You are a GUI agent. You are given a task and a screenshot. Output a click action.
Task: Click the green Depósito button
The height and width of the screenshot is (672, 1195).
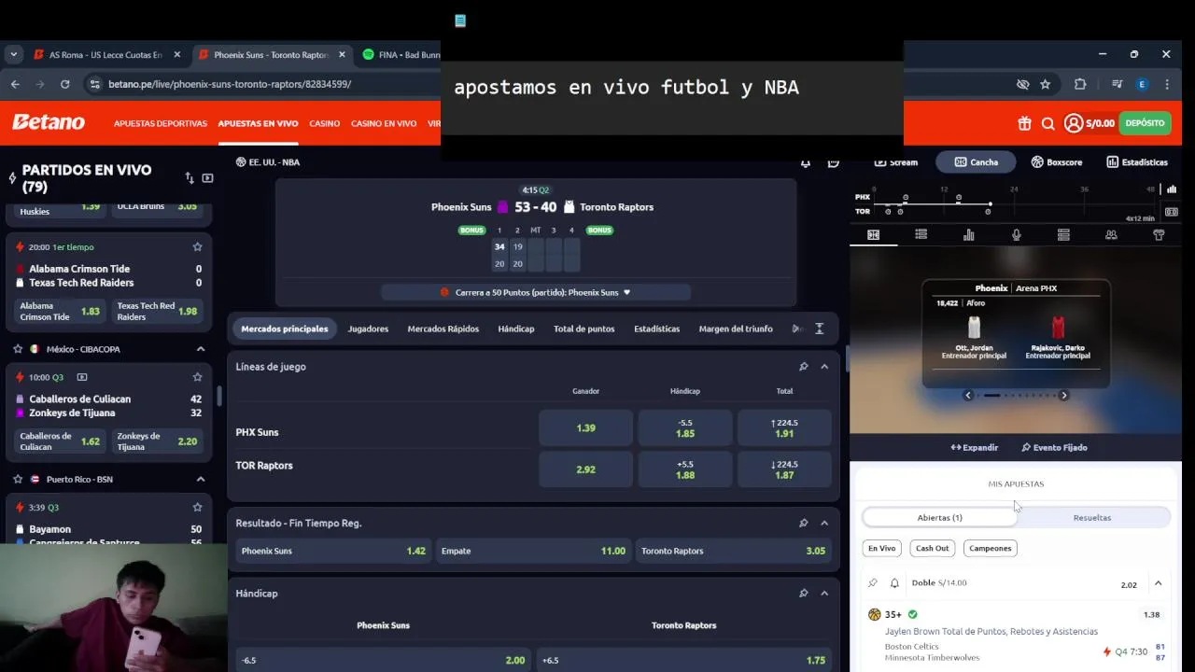(1145, 123)
